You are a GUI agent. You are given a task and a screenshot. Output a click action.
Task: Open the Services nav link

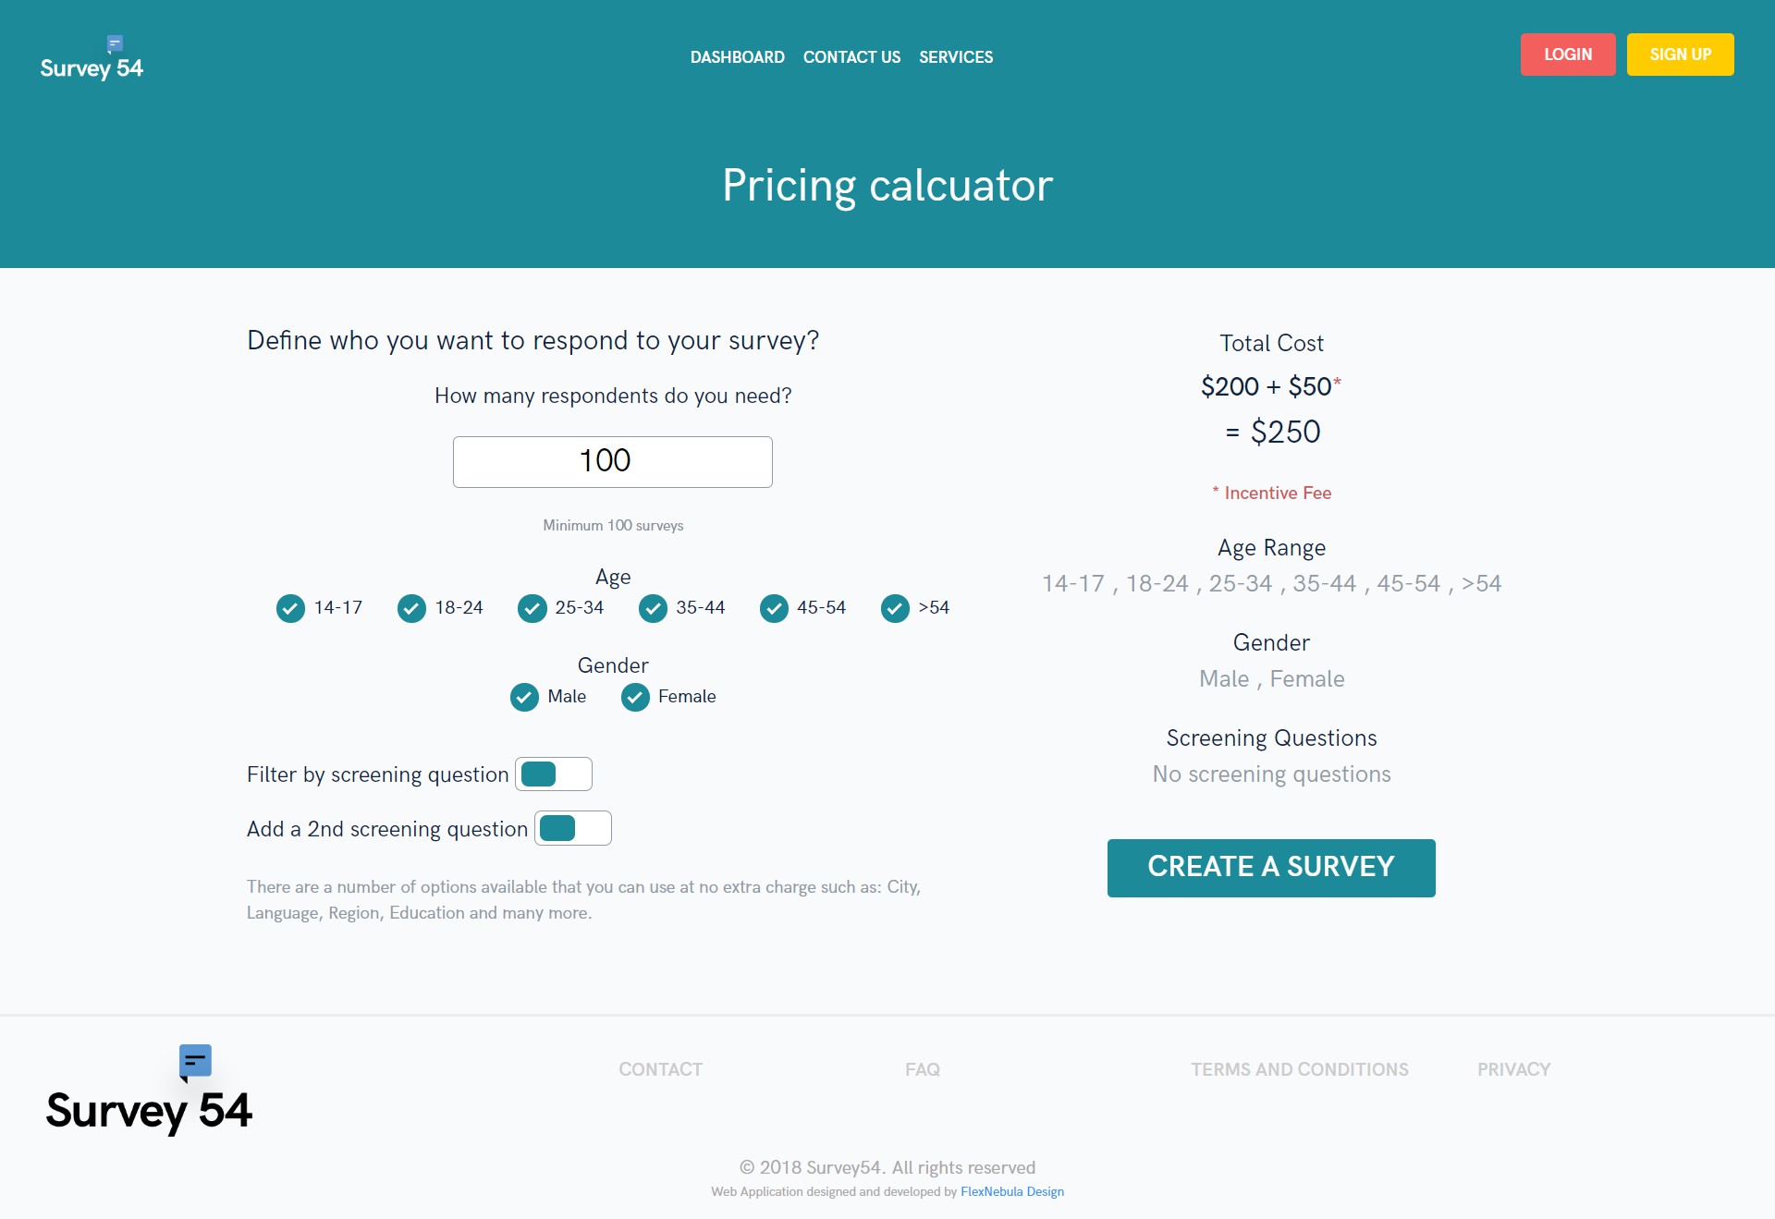(956, 57)
